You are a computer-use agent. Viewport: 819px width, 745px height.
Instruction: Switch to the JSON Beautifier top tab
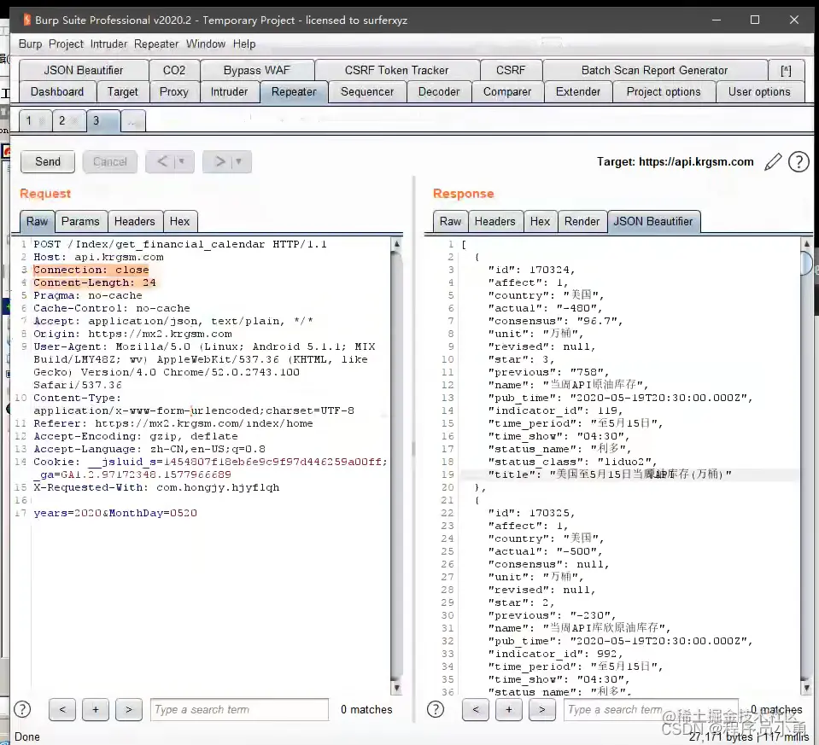[x=84, y=71]
